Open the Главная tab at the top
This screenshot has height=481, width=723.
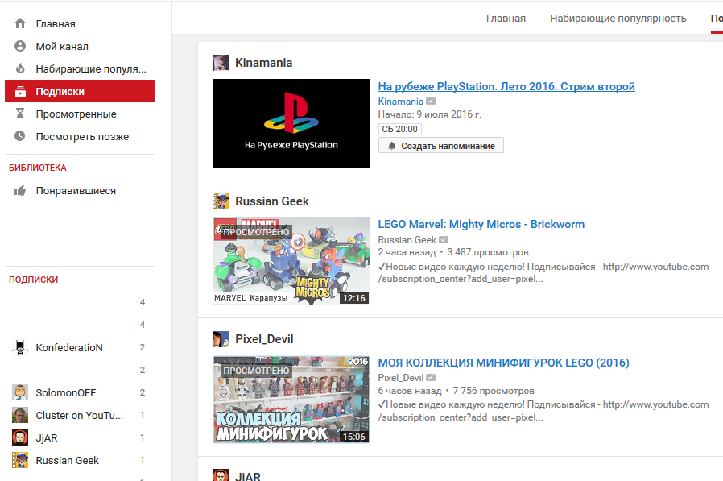click(x=506, y=18)
